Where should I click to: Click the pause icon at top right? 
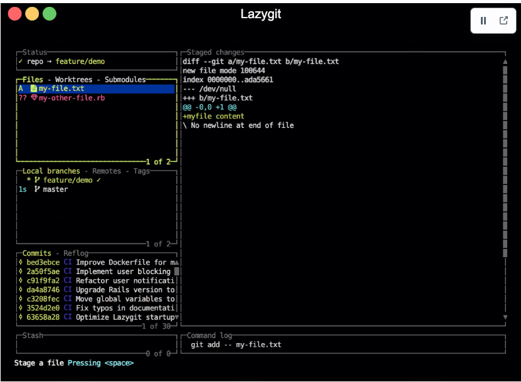pos(483,21)
